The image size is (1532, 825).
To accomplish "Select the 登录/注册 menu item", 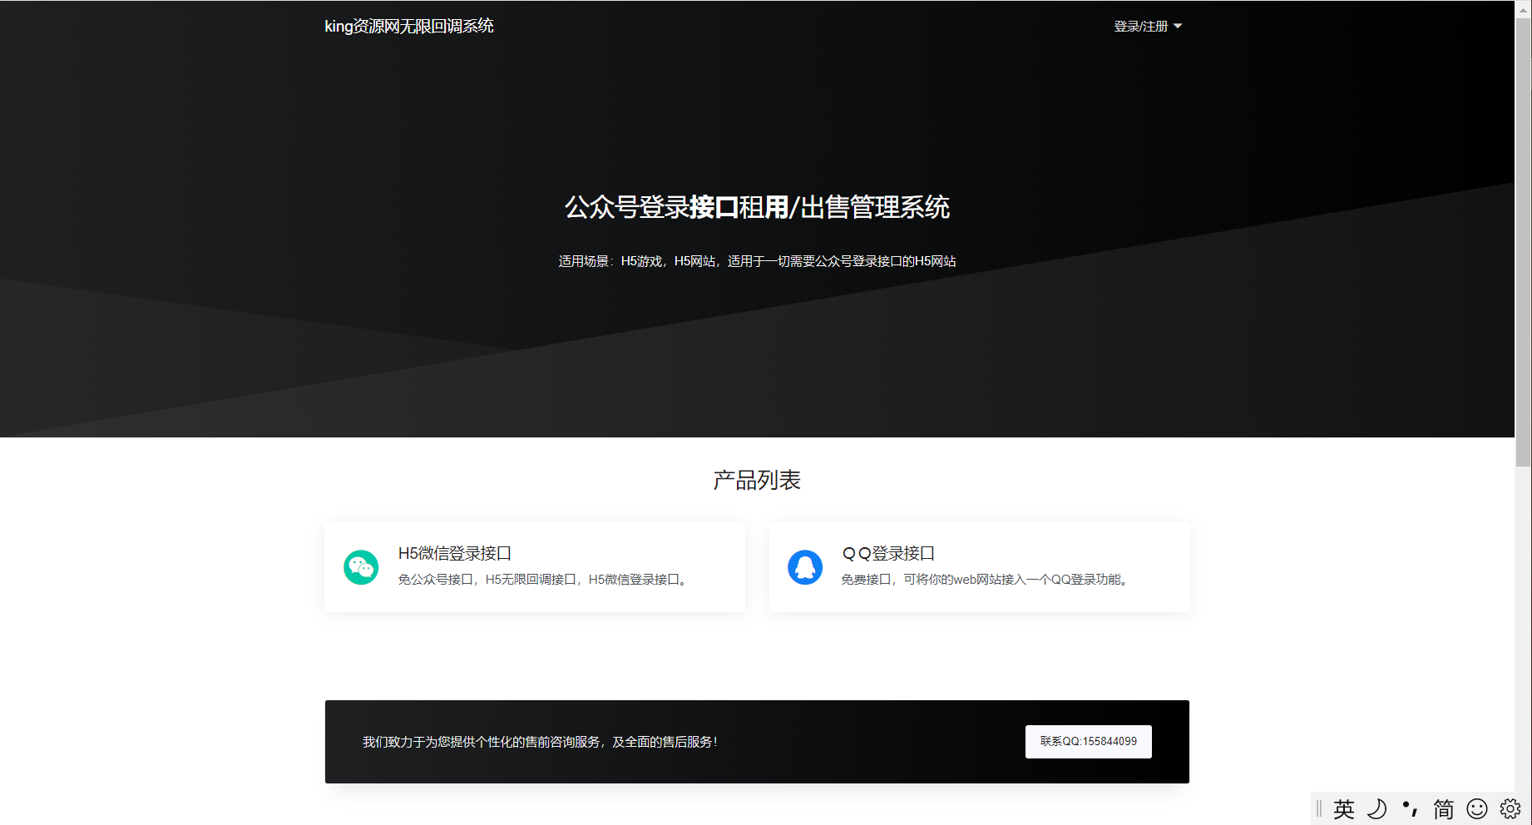I will coord(1139,26).
